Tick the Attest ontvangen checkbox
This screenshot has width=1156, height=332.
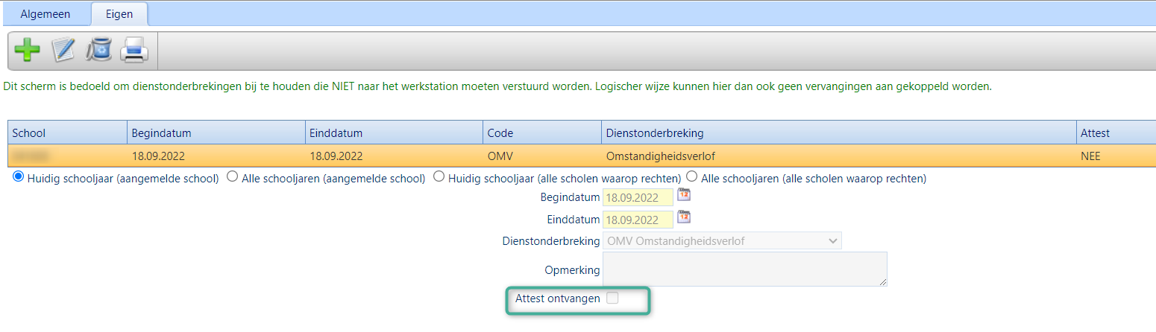[612, 299]
